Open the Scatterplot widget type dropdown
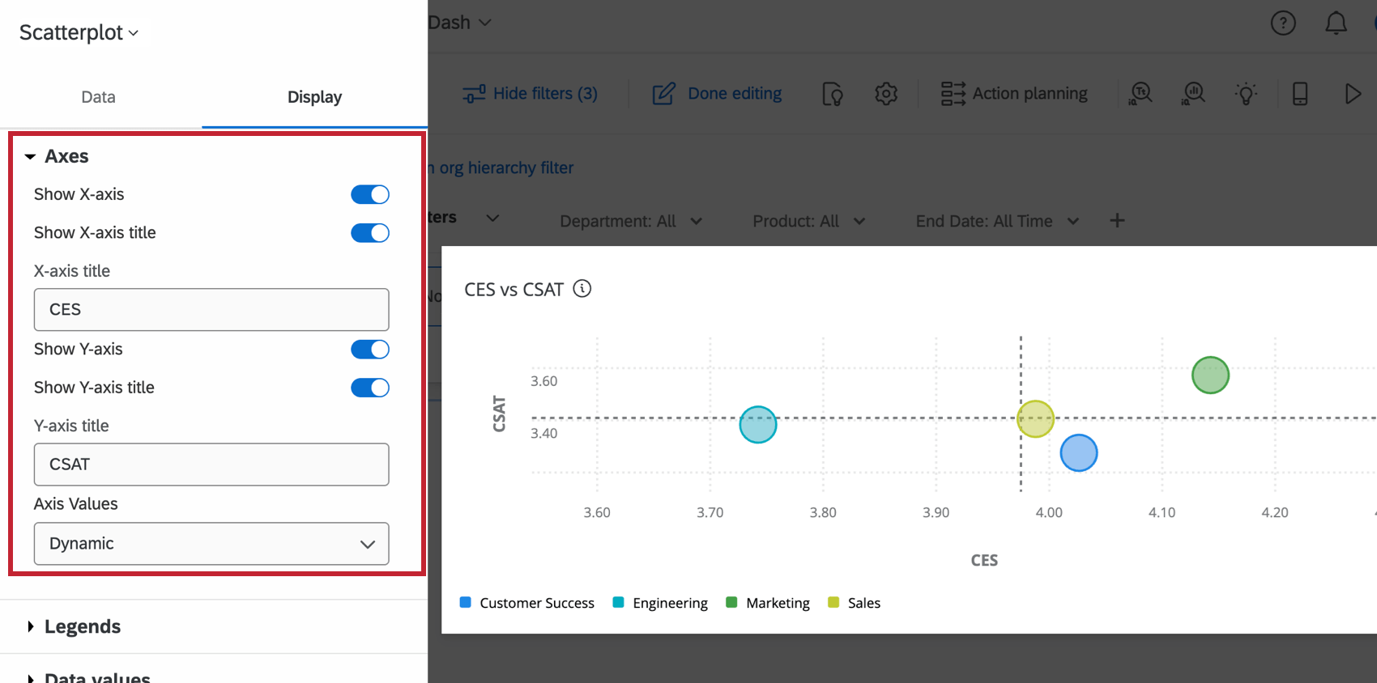 79,32
